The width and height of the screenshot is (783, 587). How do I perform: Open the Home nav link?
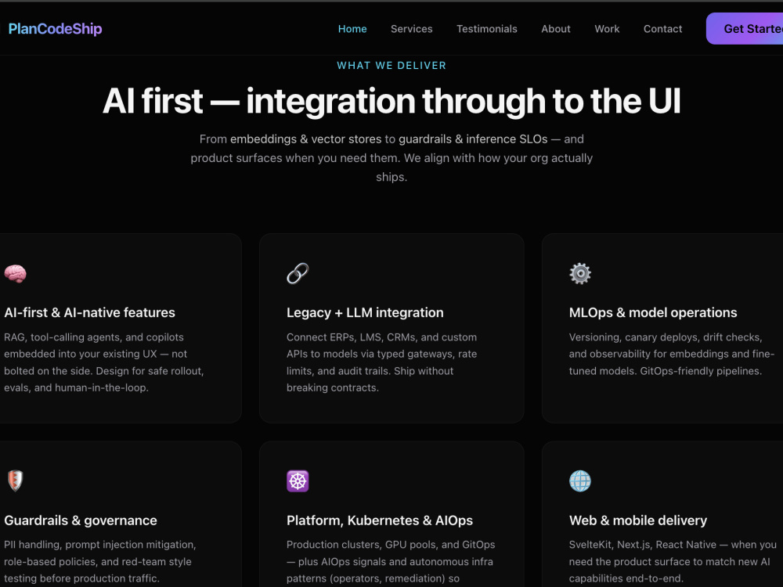click(x=352, y=29)
